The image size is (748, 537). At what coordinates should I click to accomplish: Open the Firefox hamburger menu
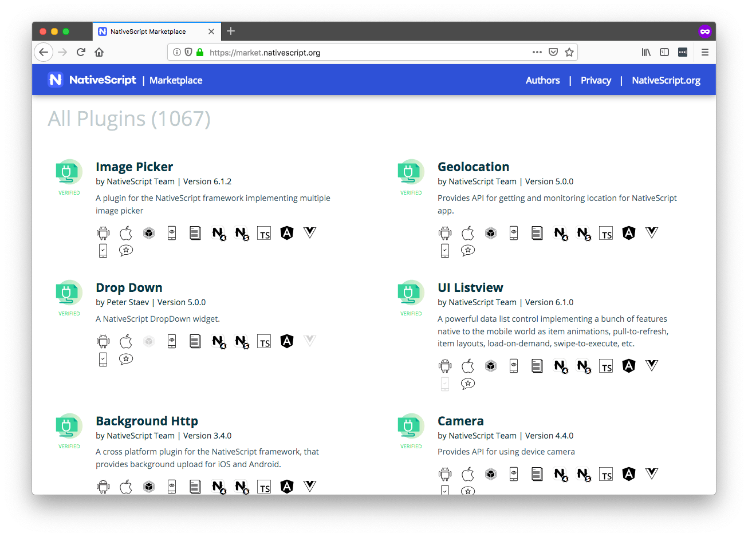[705, 52]
